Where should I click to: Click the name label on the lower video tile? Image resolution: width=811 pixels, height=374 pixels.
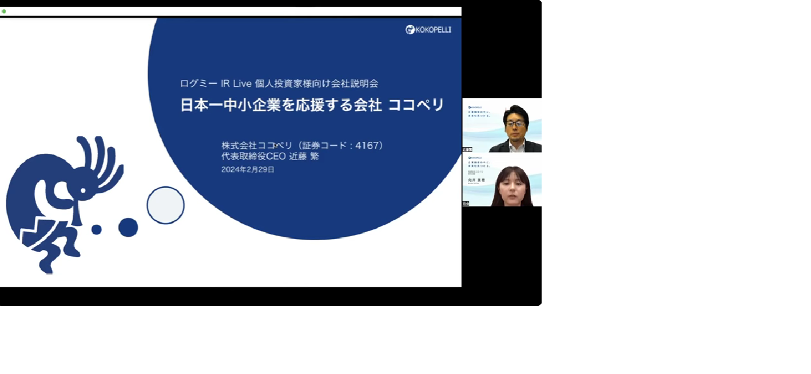(x=466, y=204)
